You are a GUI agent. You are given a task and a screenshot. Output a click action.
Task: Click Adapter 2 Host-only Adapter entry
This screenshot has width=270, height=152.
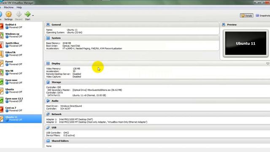(103, 122)
